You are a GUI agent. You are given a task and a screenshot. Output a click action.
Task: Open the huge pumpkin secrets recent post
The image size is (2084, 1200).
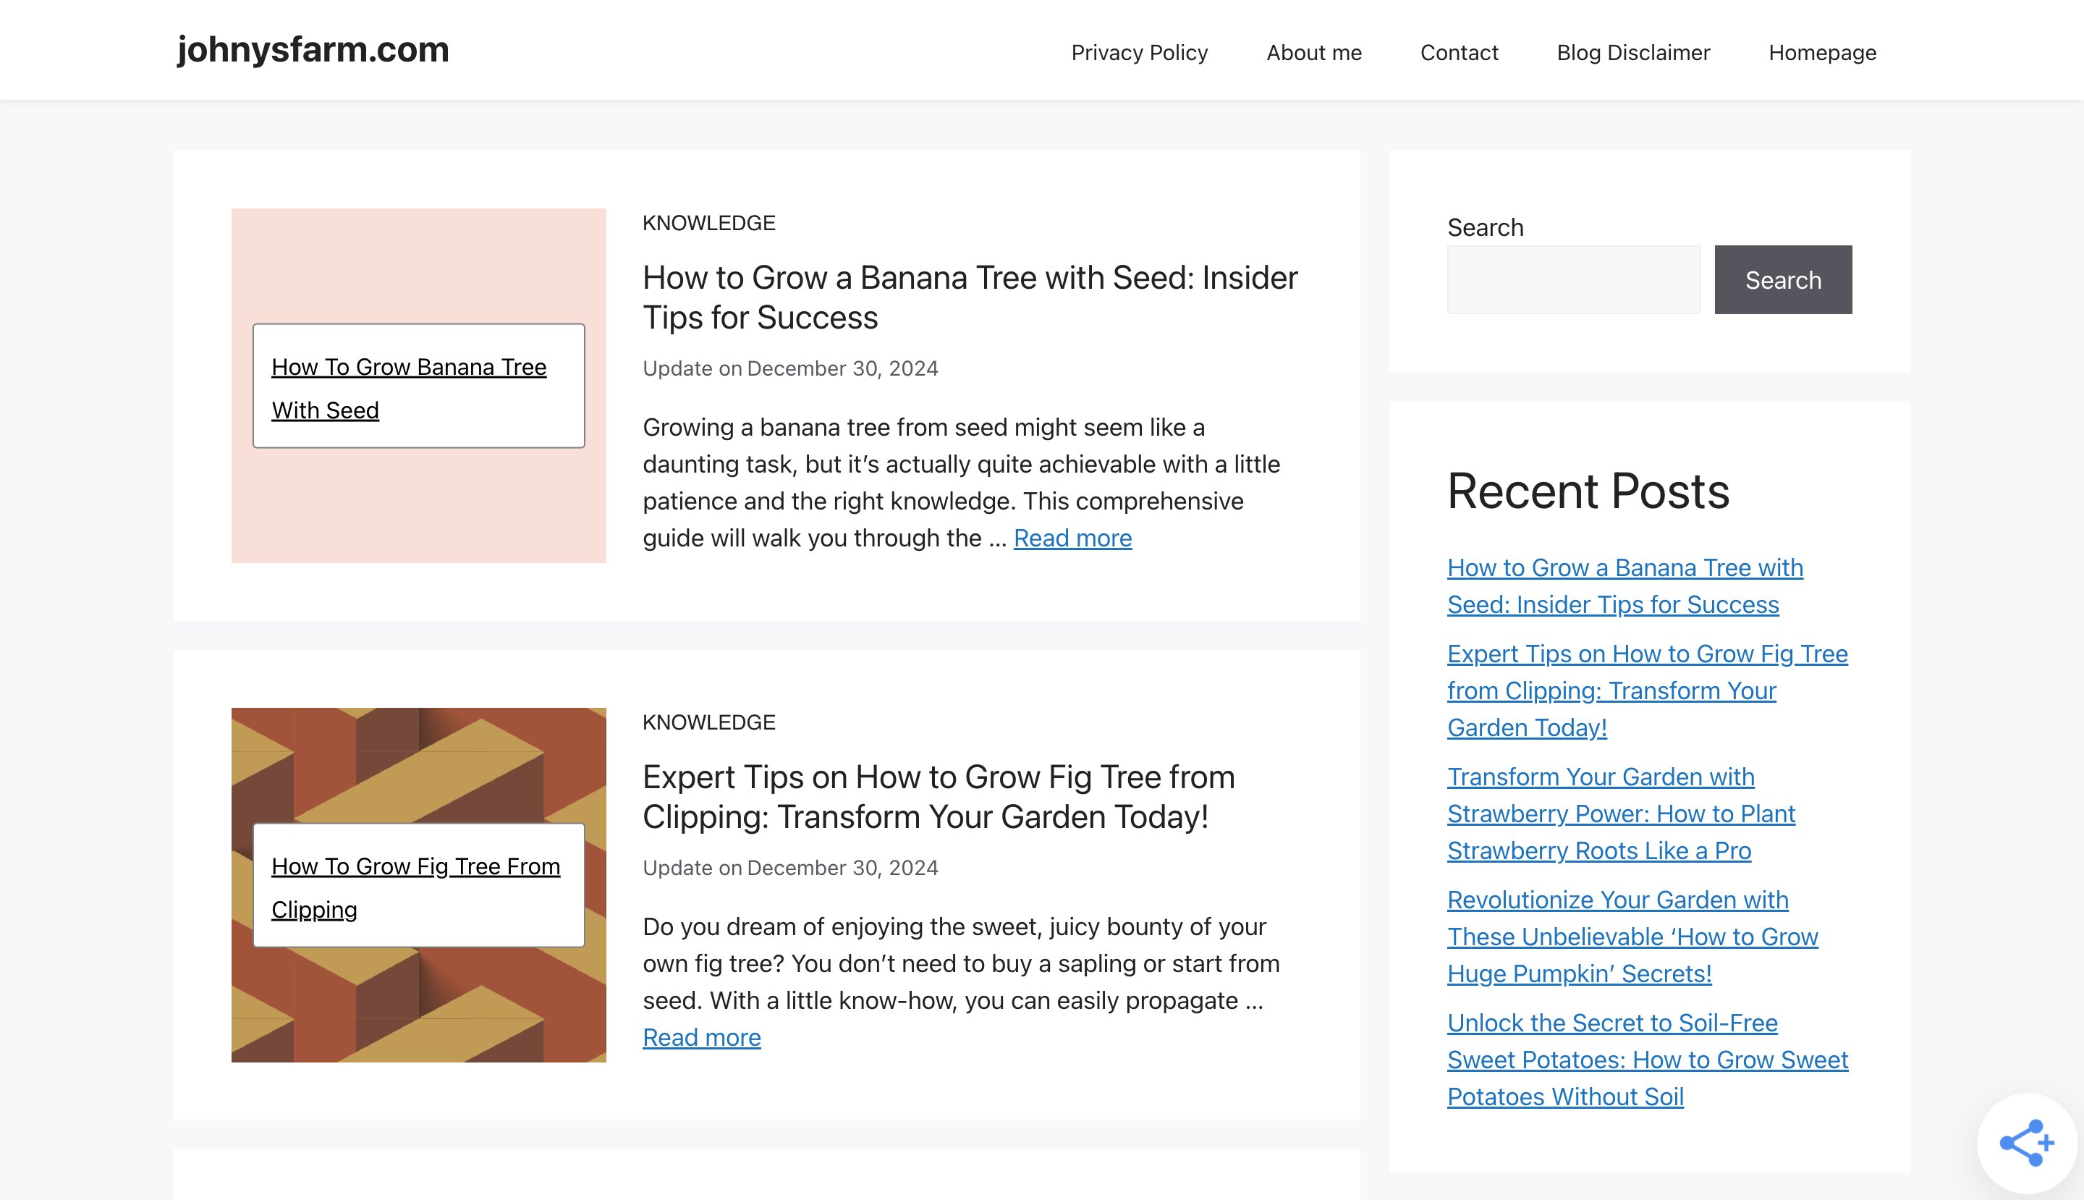coord(1632,937)
